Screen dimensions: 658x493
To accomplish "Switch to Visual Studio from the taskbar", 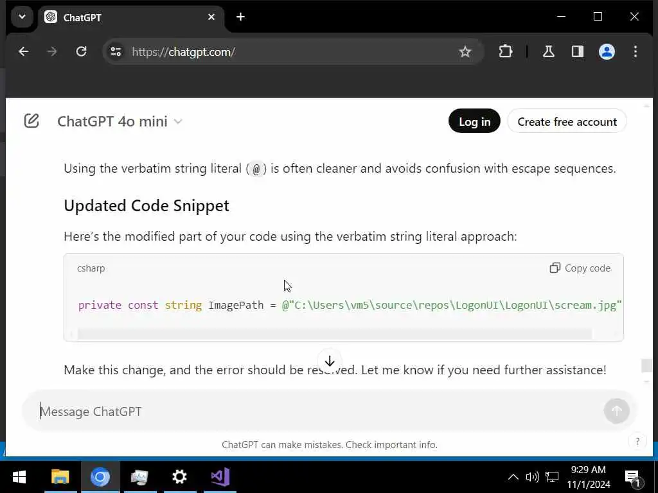I will [x=220, y=477].
